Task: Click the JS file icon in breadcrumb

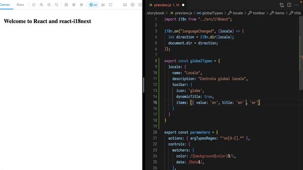Action: point(171,13)
